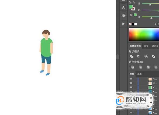Open the Actions panel play icon
This screenshot has height=115, width=159.
123,24
